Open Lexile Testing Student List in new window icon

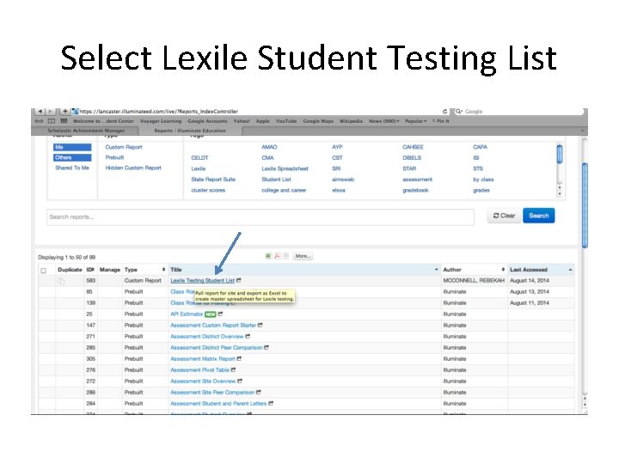(239, 280)
